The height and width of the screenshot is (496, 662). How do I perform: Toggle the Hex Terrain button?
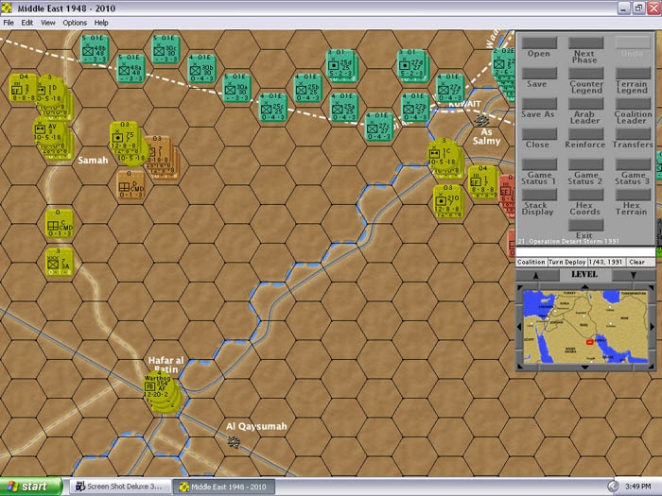[x=633, y=195]
